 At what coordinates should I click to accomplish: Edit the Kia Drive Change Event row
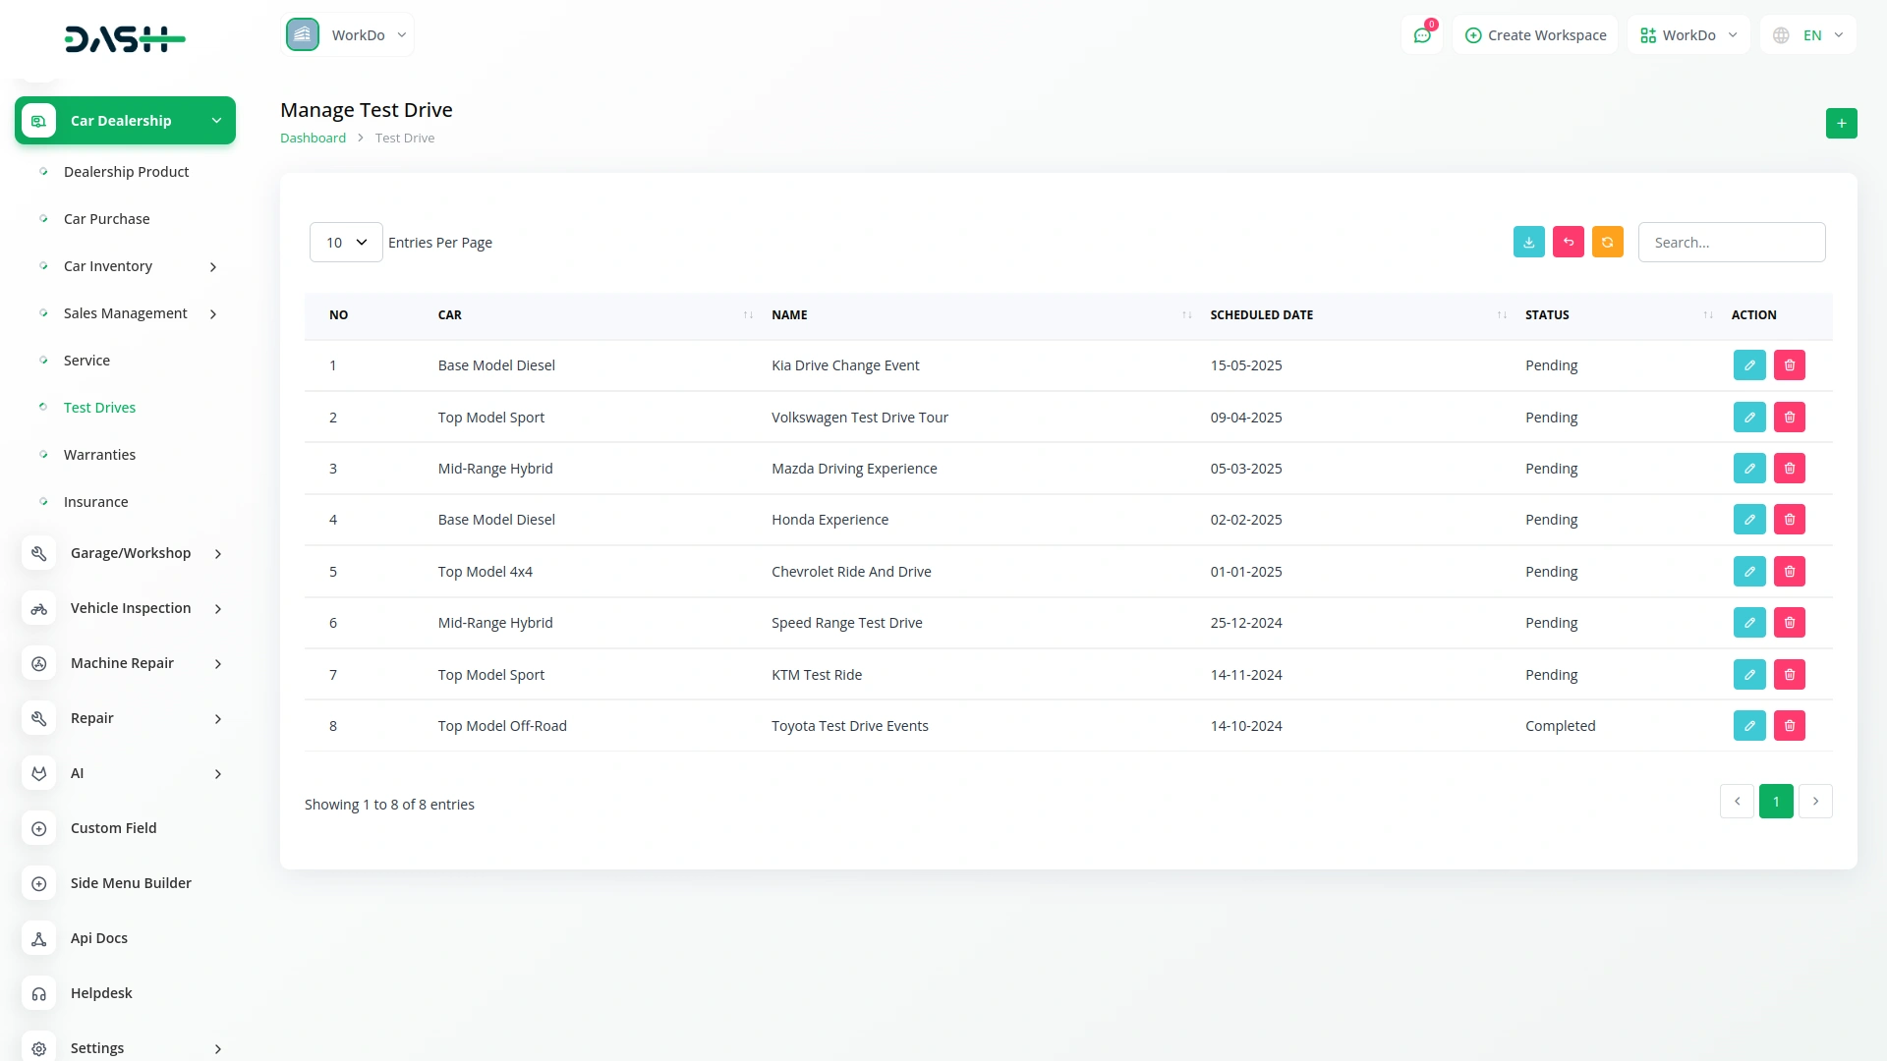(1749, 365)
